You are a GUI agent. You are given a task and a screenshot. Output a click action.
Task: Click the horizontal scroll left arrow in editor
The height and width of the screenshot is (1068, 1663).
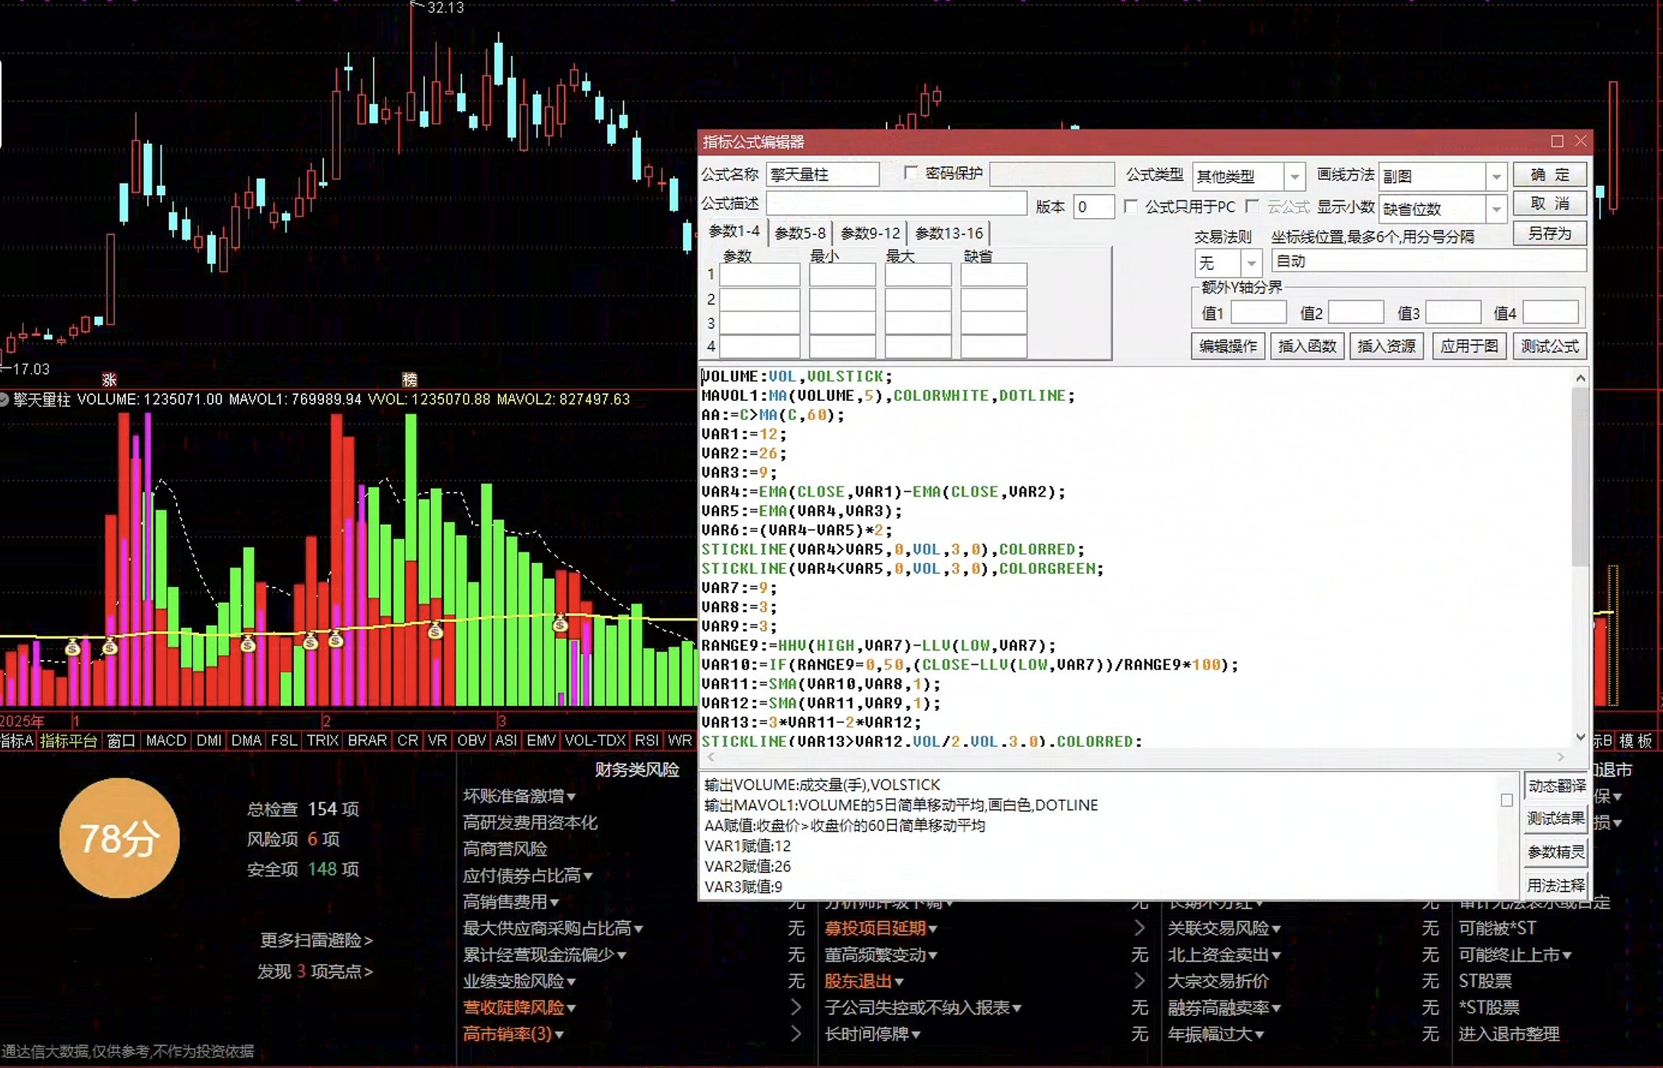pyautogui.click(x=711, y=757)
